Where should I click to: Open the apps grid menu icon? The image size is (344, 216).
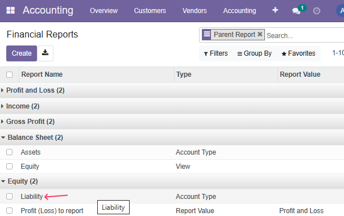tap(10, 10)
